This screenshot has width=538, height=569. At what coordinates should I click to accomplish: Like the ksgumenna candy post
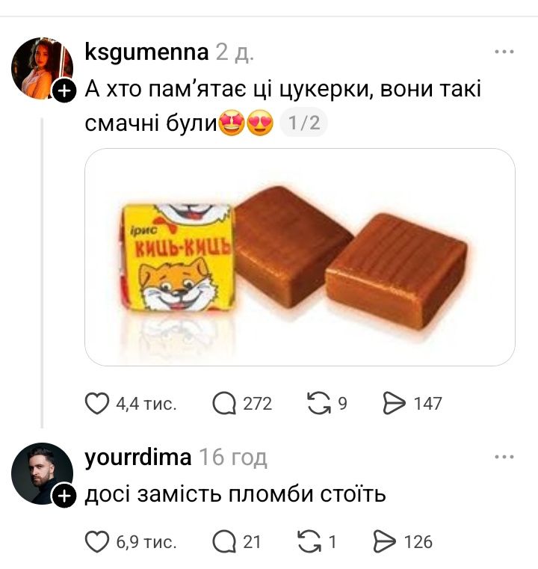tap(97, 404)
